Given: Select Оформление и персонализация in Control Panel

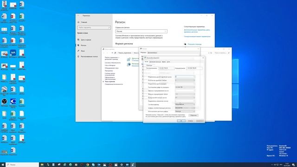Looking at the screenshot, I should [x=110, y=78].
